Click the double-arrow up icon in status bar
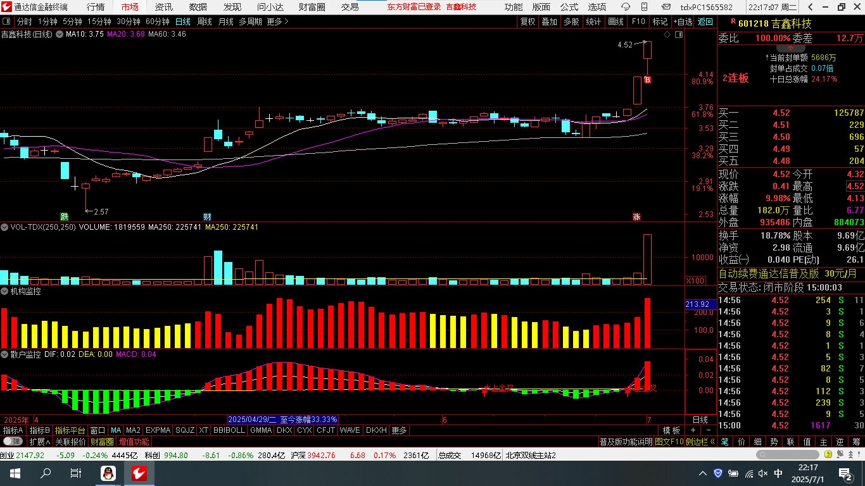 point(851,454)
